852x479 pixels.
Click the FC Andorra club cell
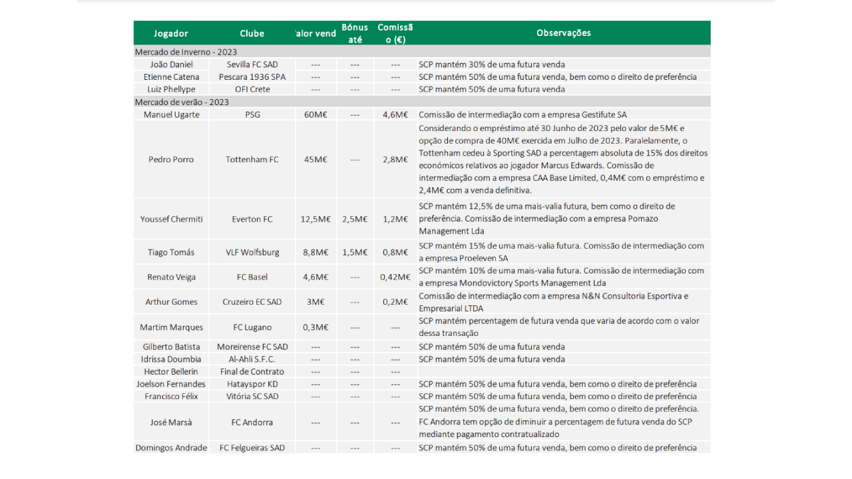pyautogui.click(x=252, y=422)
